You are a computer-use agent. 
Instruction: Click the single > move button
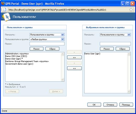74,52
